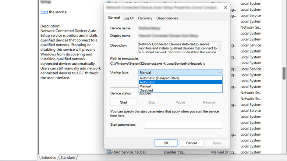Click the Stop service button

tap(152, 102)
